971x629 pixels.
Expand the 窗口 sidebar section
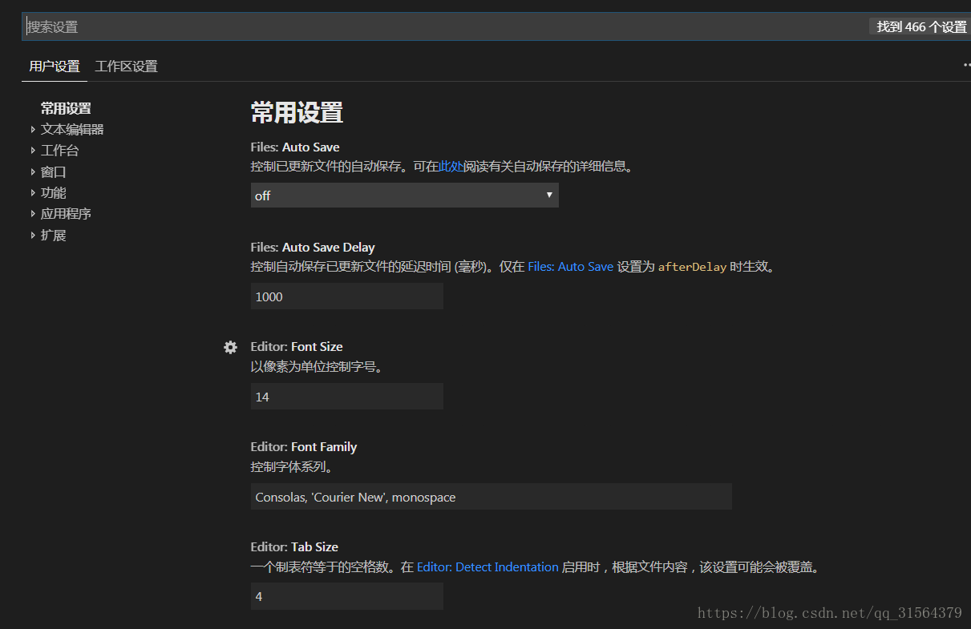click(x=53, y=171)
